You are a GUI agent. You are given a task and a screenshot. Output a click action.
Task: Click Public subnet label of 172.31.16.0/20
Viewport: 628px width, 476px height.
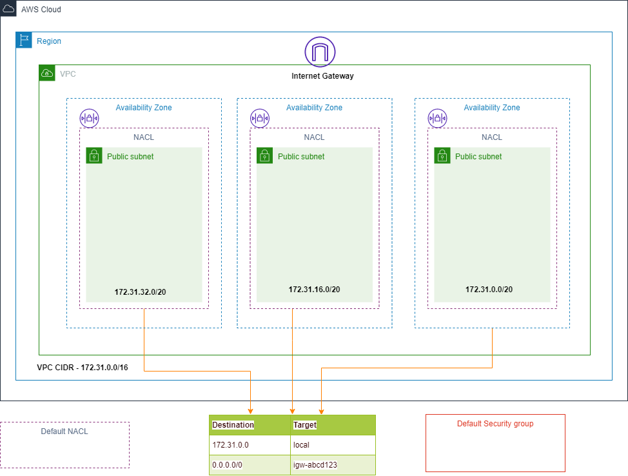pos(301,157)
